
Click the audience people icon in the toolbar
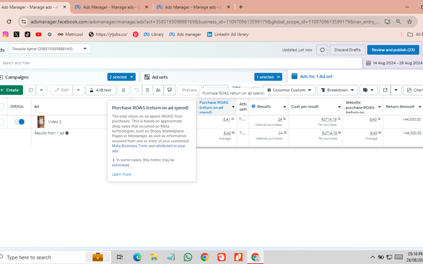pyautogui.click(x=158, y=90)
